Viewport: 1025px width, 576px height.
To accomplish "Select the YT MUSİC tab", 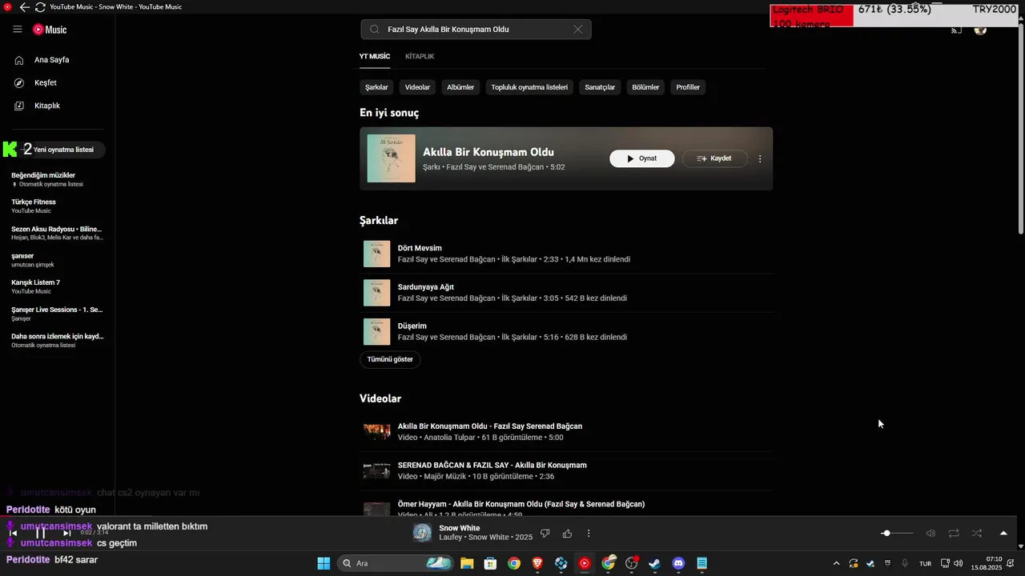I will tap(374, 57).
